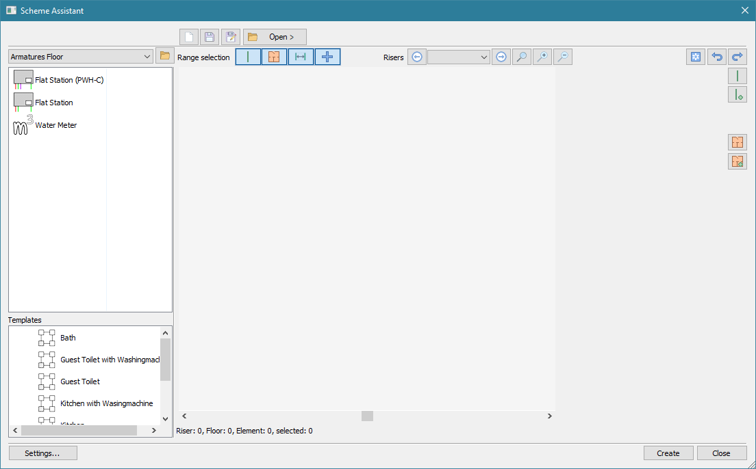This screenshot has width=756, height=469.
Task: Select the Bath template
Action: [x=58, y=338]
